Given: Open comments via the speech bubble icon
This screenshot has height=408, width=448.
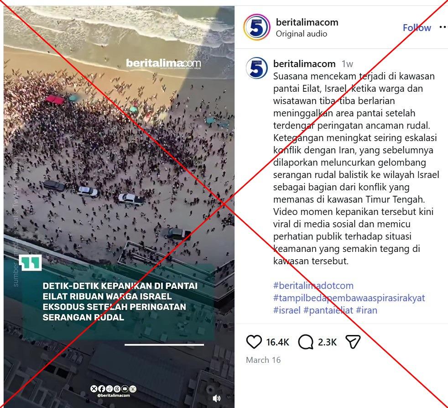Looking at the screenshot, I should pyautogui.click(x=306, y=342).
